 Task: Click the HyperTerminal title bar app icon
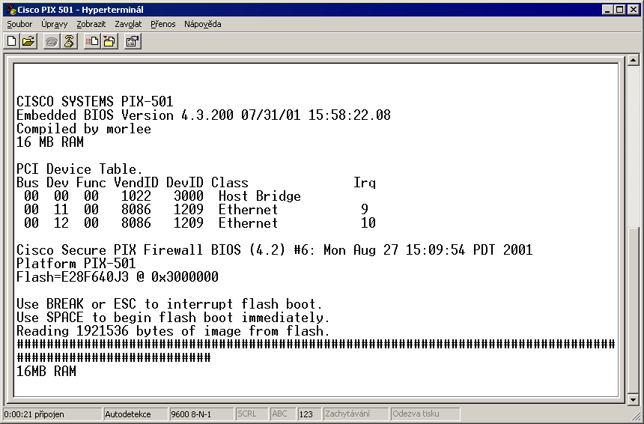click(x=10, y=10)
